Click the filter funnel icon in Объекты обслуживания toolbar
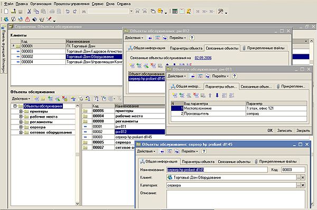 pyautogui.click(x=96, y=99)
